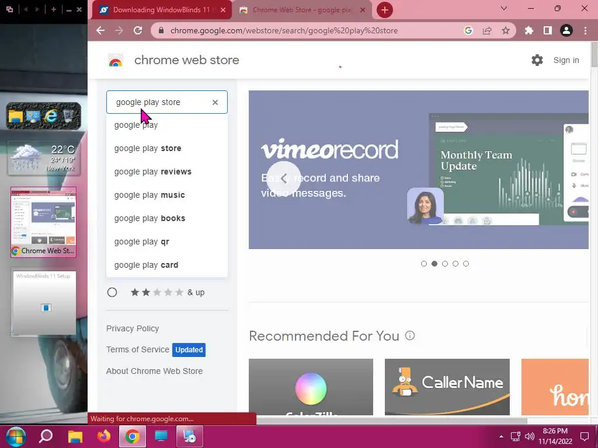Bookmark this page with the star
Image resolution: width=598 pixels, height=448 pixels.
click(x=506, y=30)
